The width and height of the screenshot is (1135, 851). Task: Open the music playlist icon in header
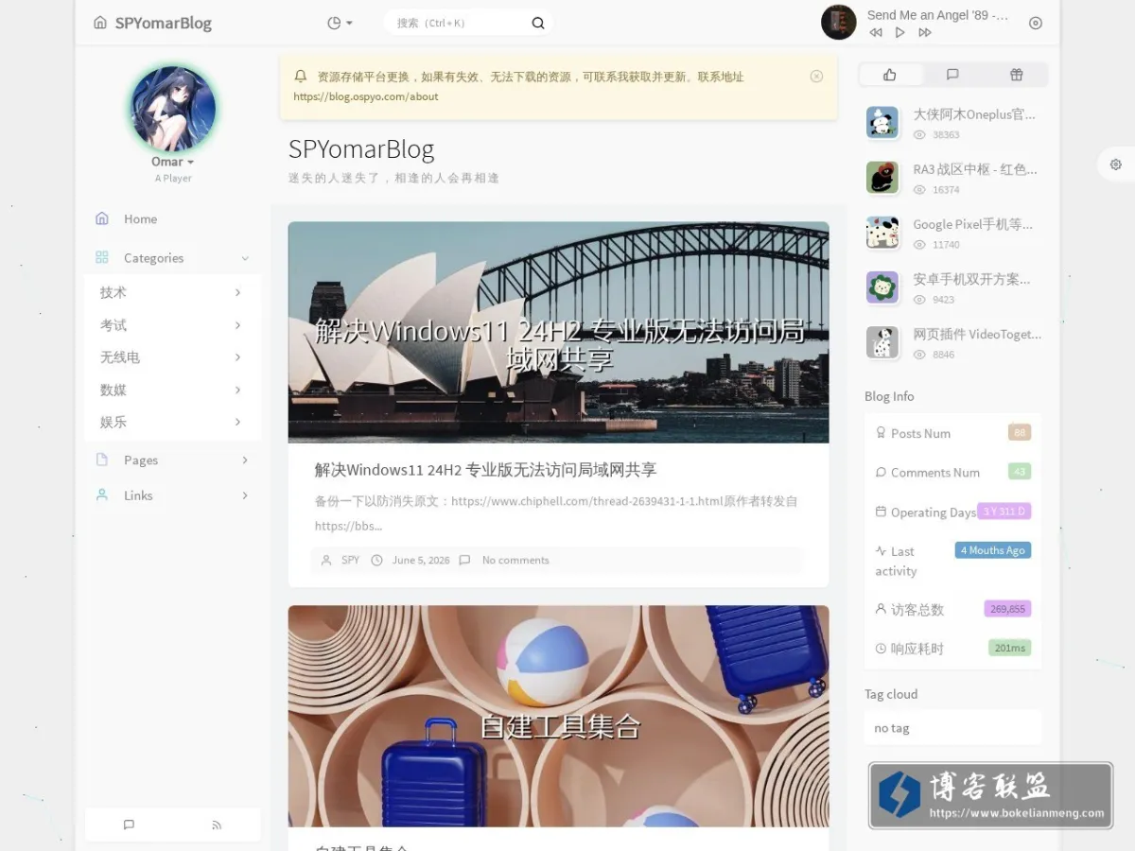[1036, 23]
